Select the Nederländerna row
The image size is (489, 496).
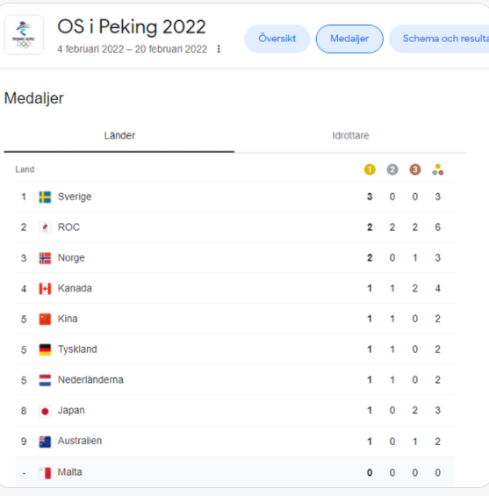[235, 380]
